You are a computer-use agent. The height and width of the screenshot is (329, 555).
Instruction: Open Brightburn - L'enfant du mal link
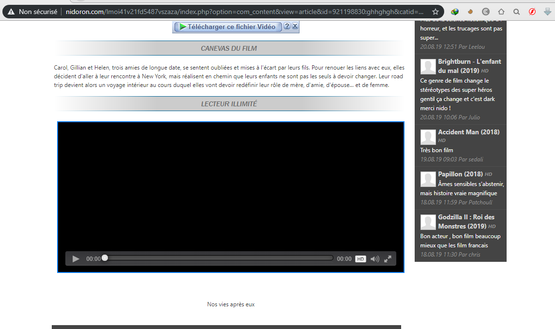[469, 66]
